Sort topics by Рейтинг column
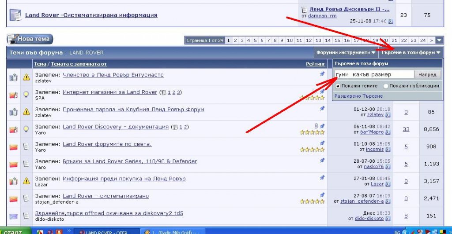 pos(315,64)
